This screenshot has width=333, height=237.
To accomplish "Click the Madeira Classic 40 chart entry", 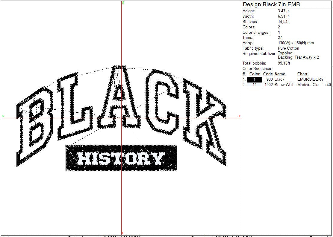I will [314, 85].
